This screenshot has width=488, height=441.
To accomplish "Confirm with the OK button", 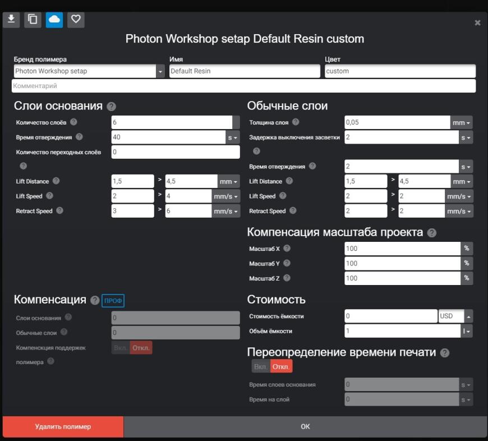I will coord(305,426).
